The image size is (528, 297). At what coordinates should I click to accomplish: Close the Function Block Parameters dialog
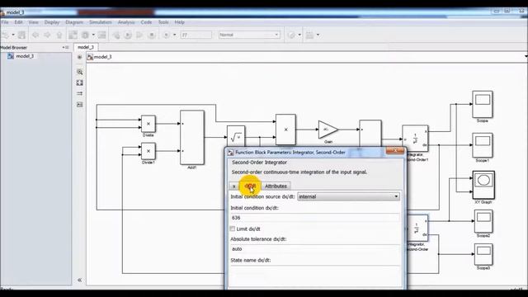coord(395,150)
